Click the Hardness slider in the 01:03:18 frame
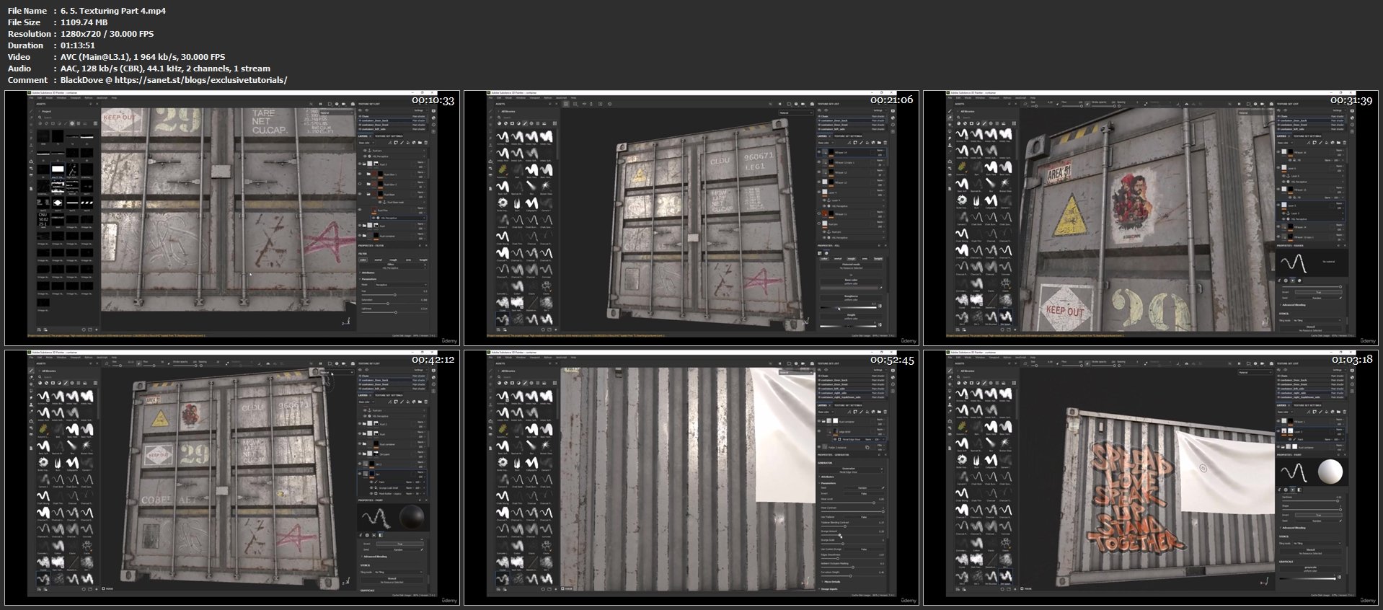The height and width of the screenshot is (610, 1383). click(1310, 501)
